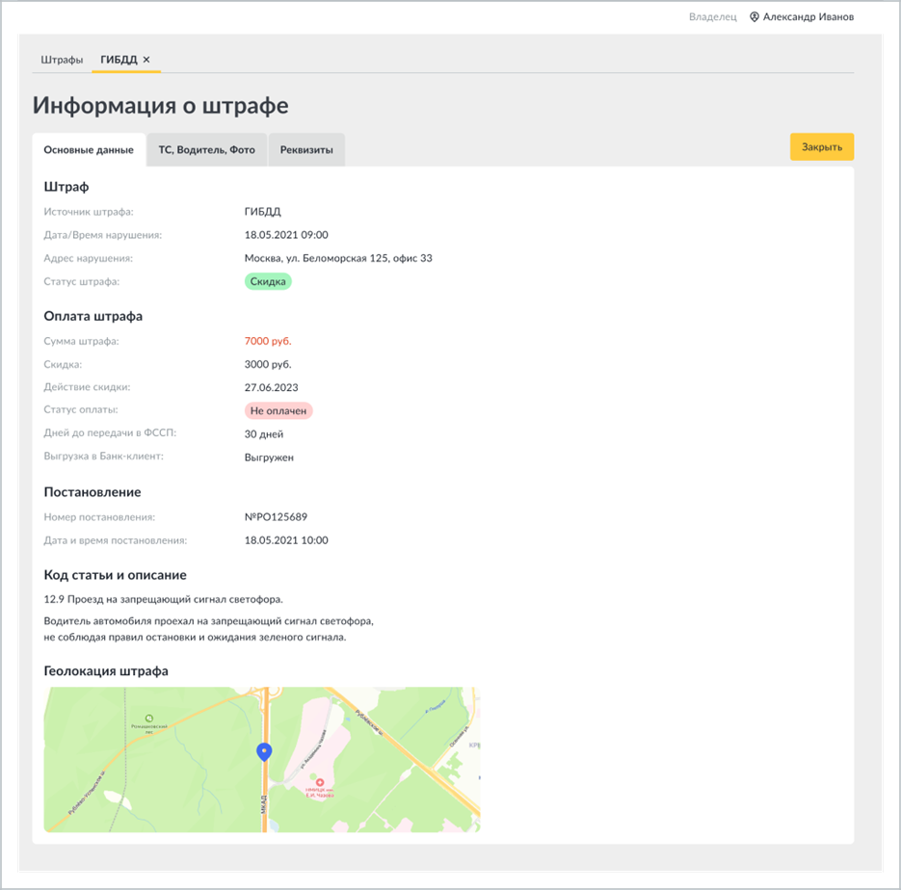Click the Постановление section heading
The width and height of the screenshot is (901, 890).
pos(92,492)
